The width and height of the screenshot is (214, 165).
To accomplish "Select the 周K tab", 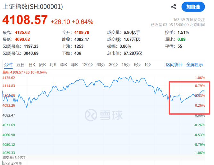I will tap(42, 65).
